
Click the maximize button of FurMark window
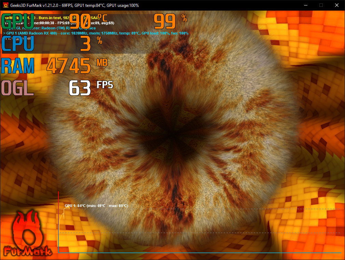(321, 5)
